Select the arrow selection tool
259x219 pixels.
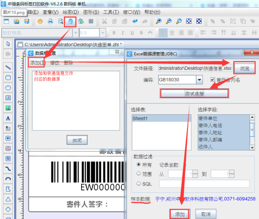8,44
